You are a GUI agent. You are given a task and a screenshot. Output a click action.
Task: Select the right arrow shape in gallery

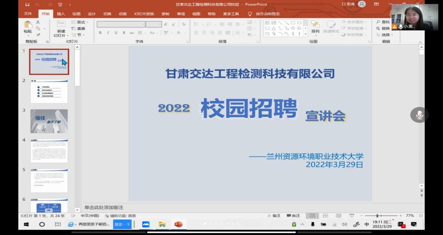tap(293, 28)
